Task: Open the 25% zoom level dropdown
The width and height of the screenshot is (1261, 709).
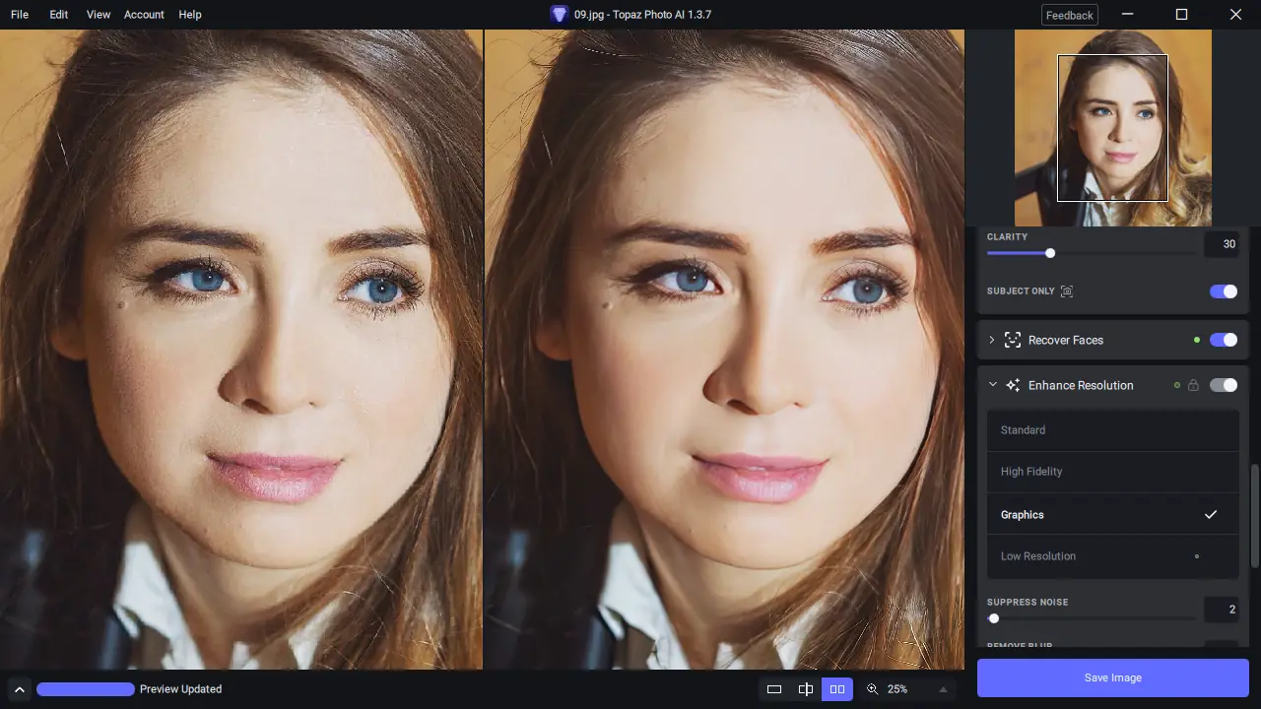Action: tap(918, 689)
